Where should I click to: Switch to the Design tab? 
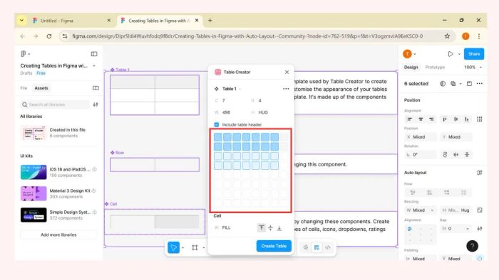coord(411,68)
